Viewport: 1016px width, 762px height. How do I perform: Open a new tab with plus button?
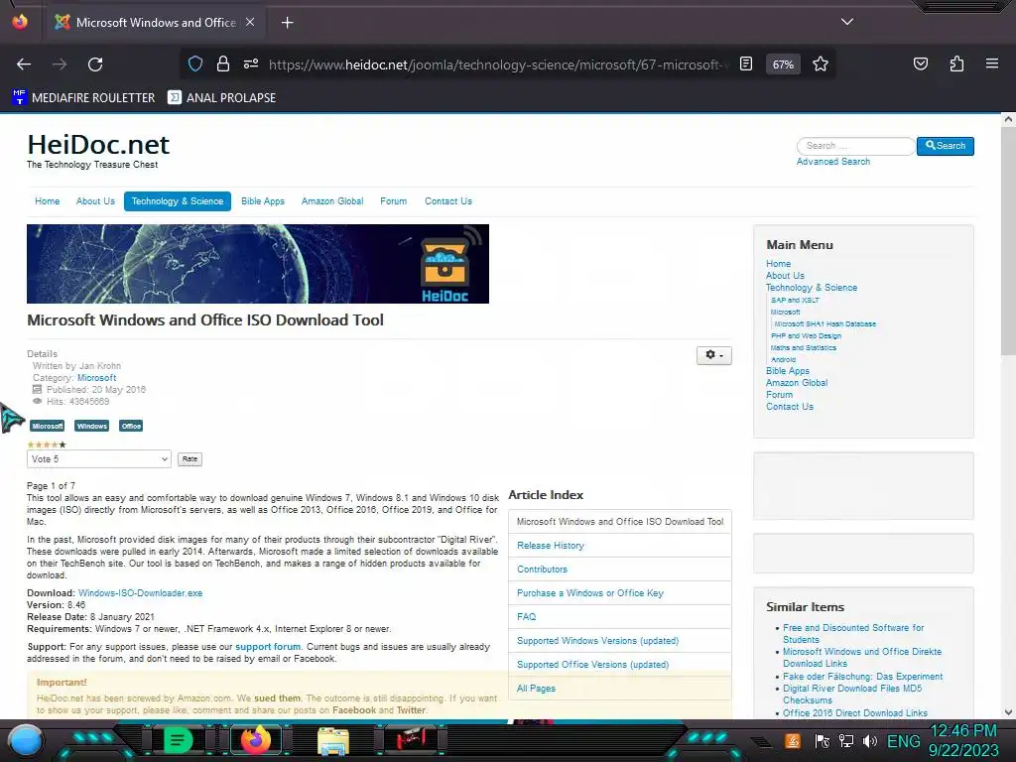point(287,23)
